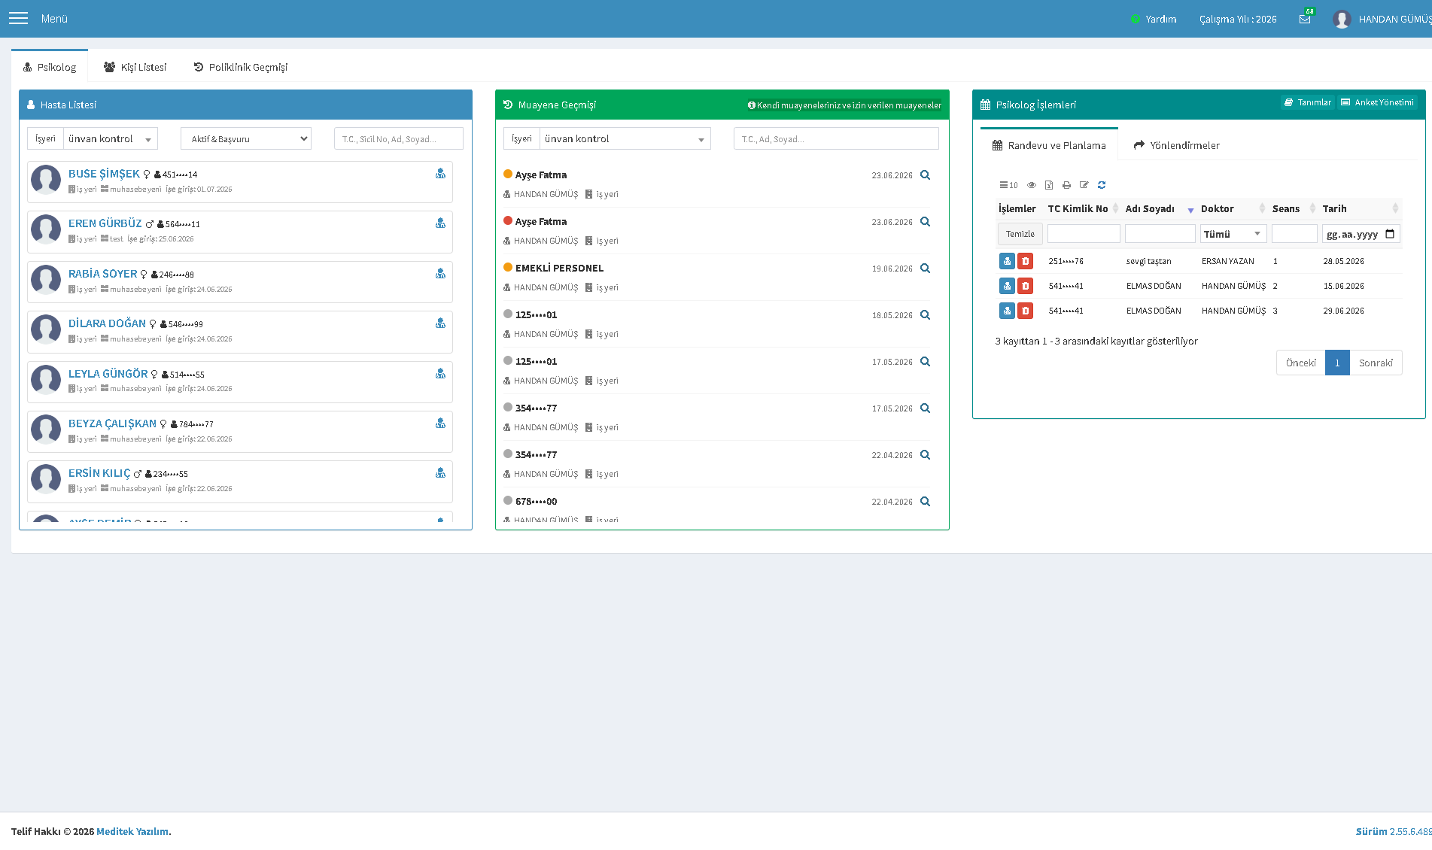Open the mail notifications icon
1432x850 pixels.
pyautogui.click(x=1305, y=19)
